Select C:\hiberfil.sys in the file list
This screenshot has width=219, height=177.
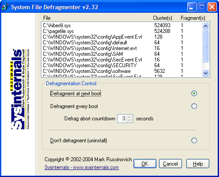click(x=122, y=25)
